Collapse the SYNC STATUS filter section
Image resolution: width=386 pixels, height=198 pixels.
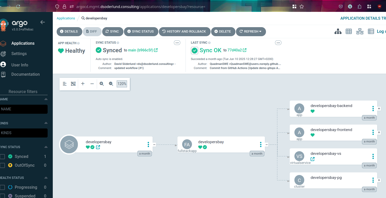coord(46,147)
